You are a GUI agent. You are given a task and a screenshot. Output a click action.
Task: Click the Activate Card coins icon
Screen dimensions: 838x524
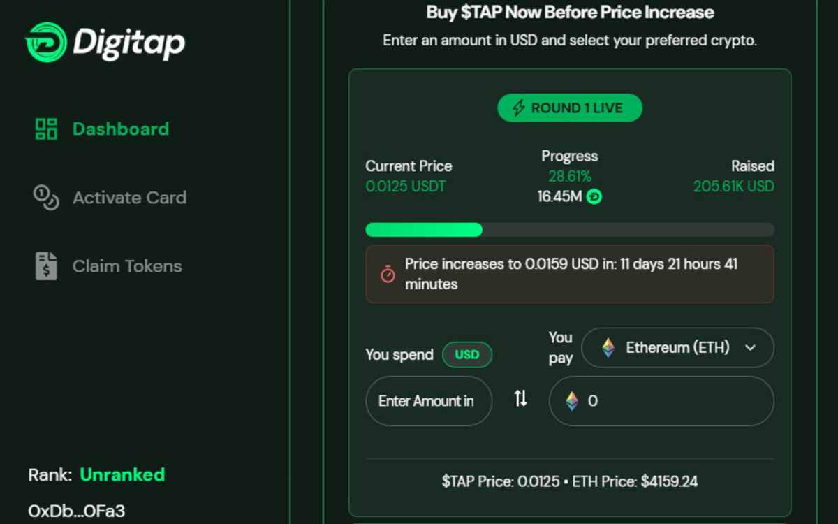click(x=46, y=197)
